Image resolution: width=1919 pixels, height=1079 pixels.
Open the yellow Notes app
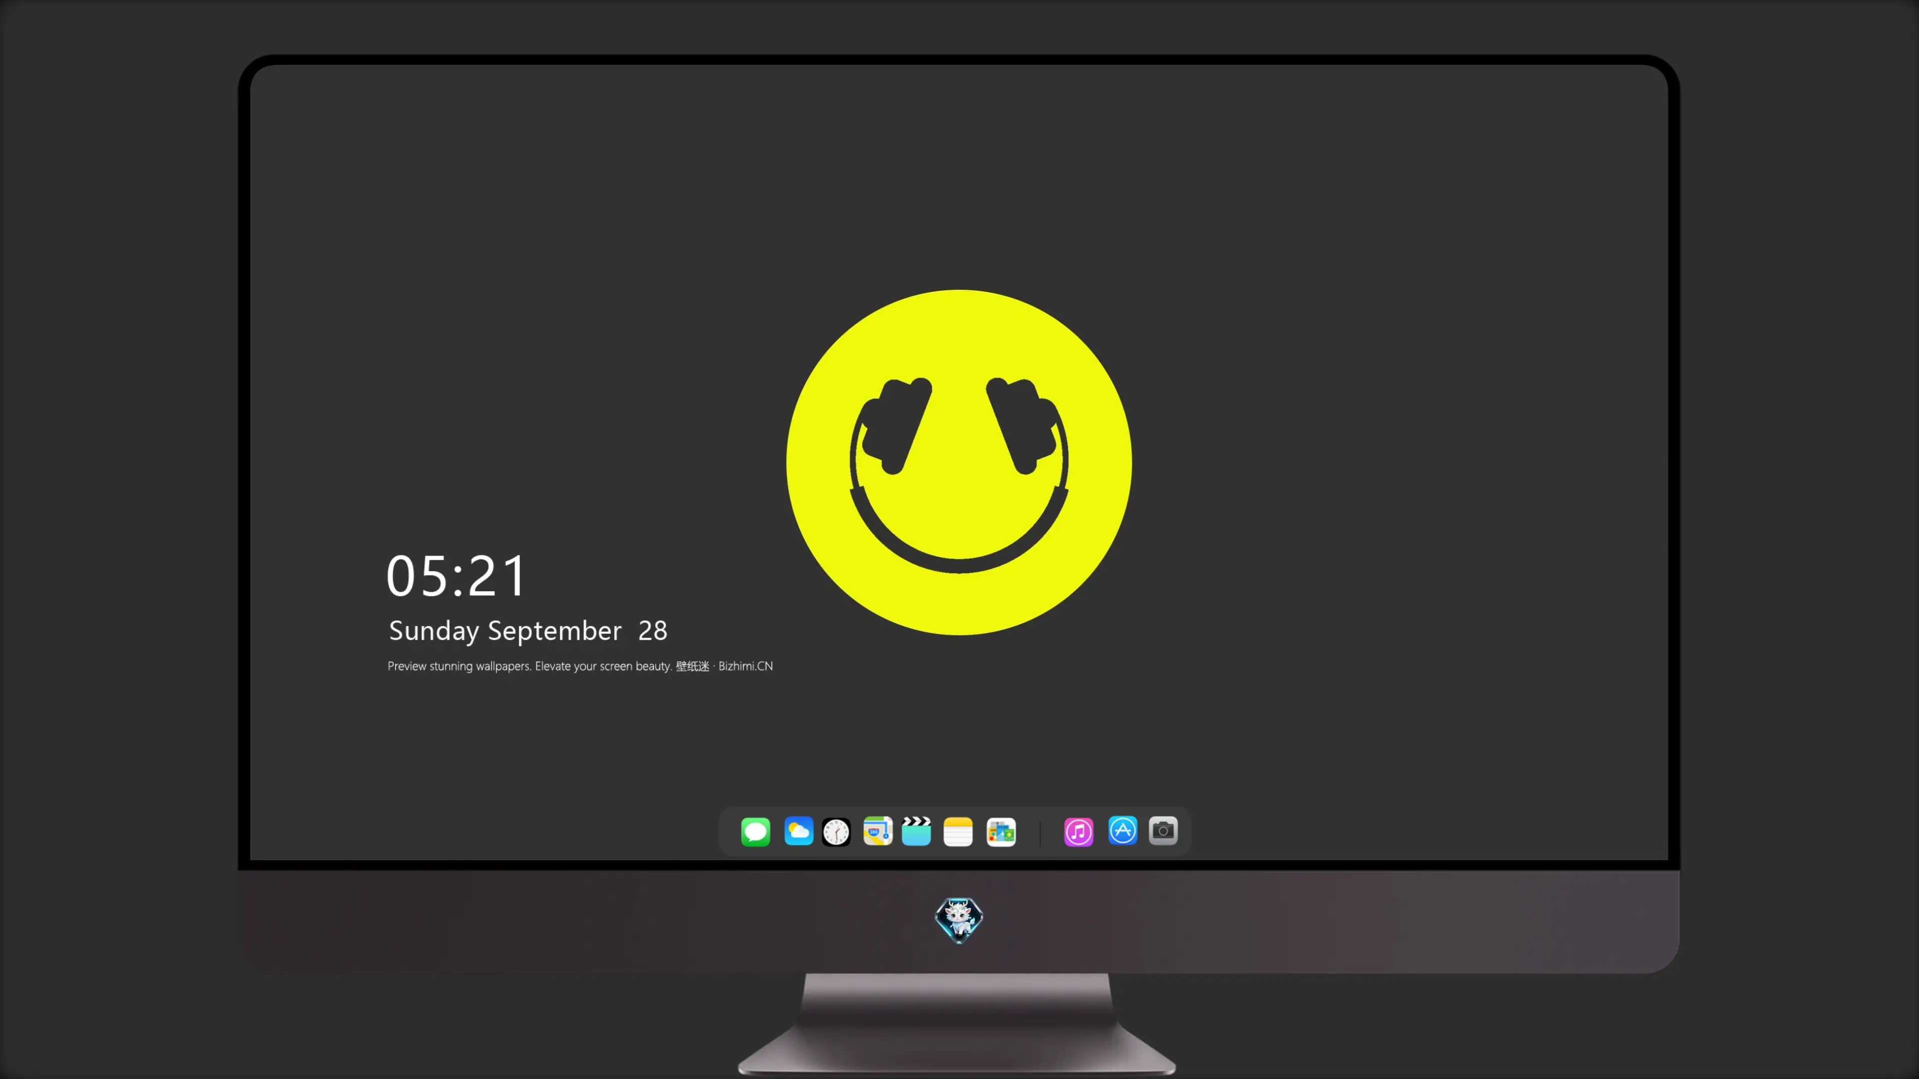pyautogui.click(x=958, y=832)
